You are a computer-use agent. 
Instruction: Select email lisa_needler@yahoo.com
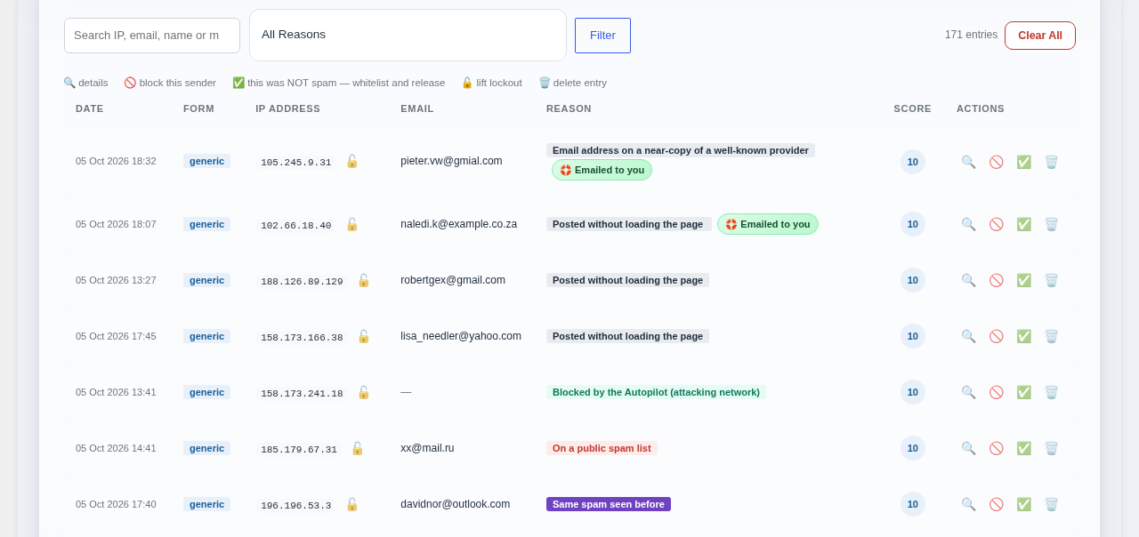(461, 336)
